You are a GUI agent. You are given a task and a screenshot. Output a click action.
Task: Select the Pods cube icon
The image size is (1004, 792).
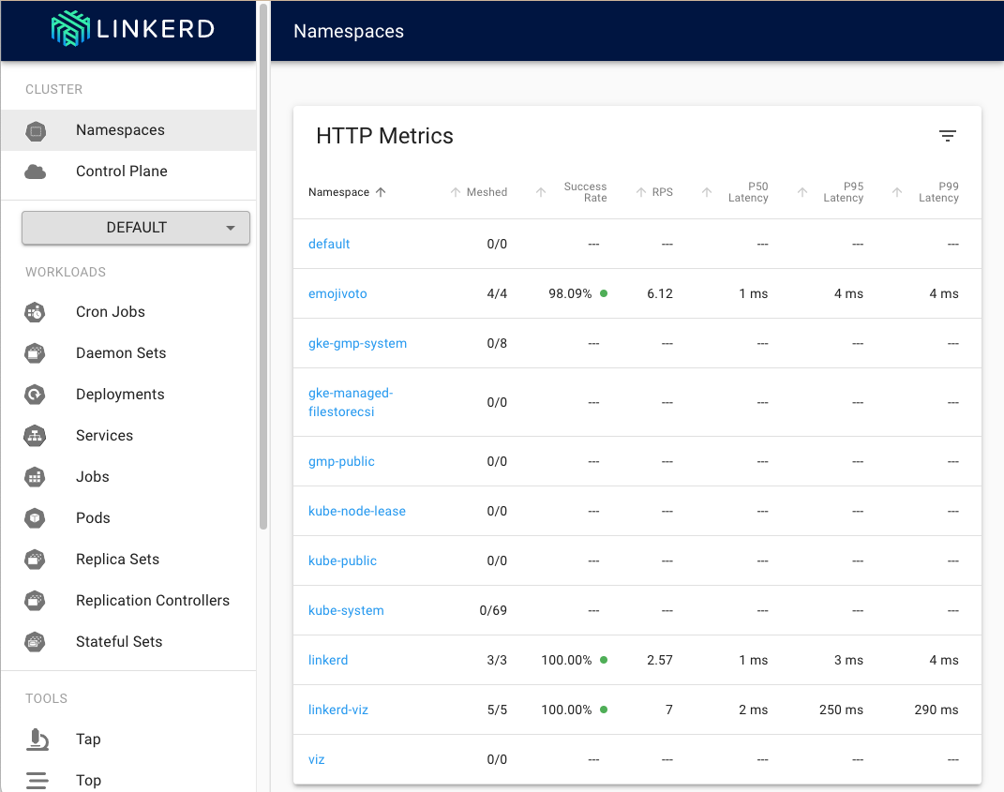pos(35,518)
